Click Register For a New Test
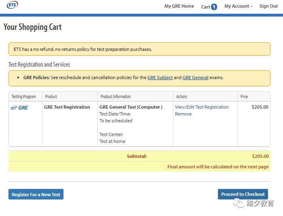The image size is (283, 216). pos(36,195)
